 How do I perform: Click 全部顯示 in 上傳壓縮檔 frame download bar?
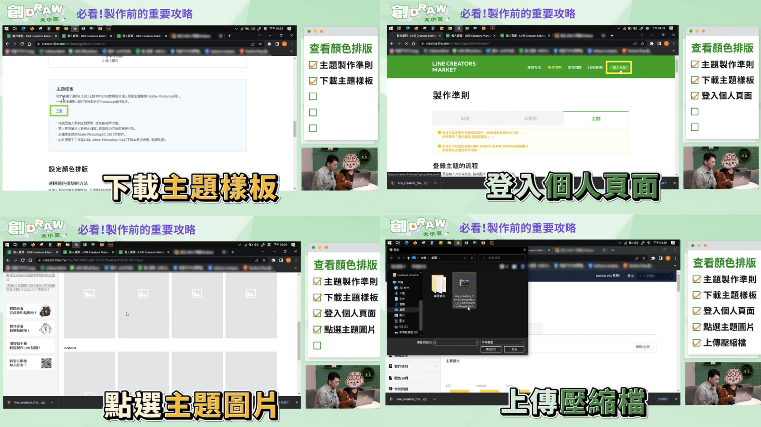click(663, 399)
